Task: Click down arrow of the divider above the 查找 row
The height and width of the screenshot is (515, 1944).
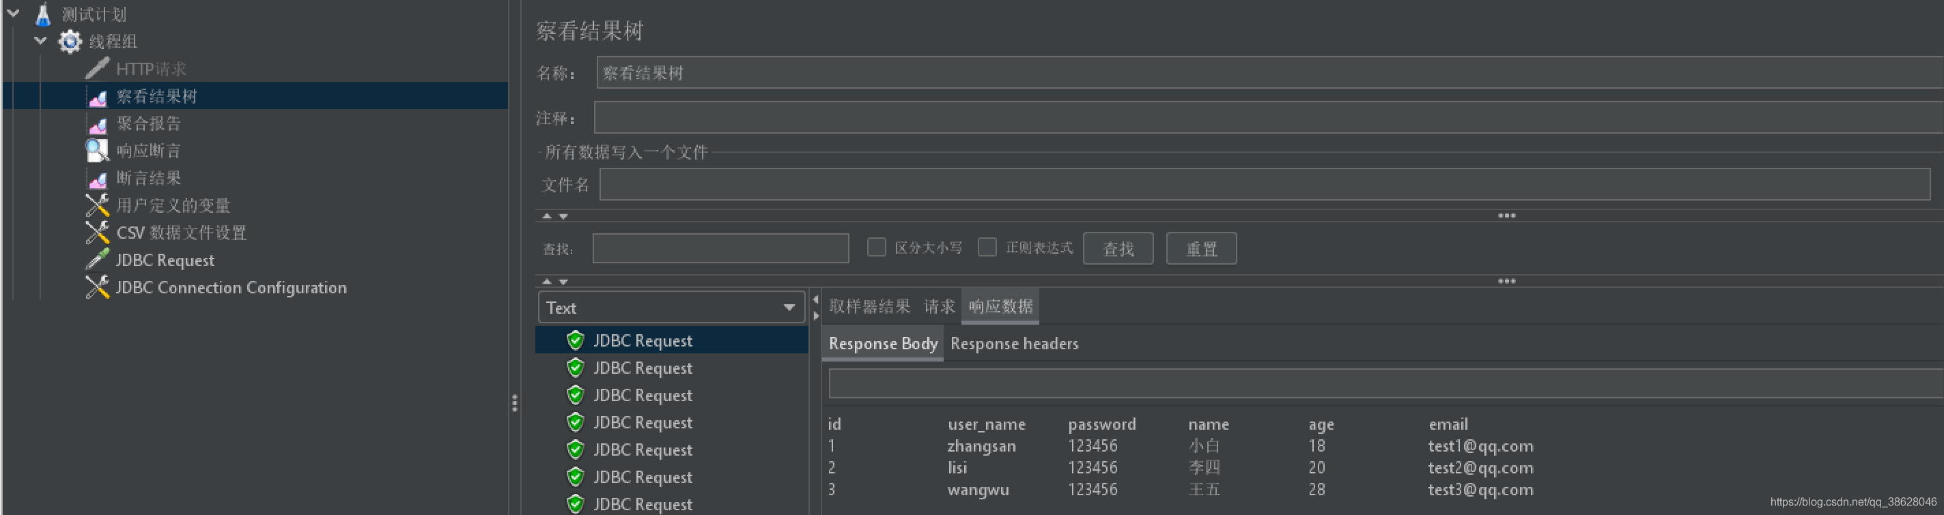Action: 563,216
